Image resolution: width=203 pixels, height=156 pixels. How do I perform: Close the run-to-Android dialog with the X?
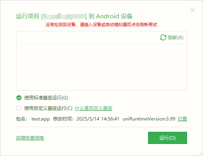[x=192, y=10]
